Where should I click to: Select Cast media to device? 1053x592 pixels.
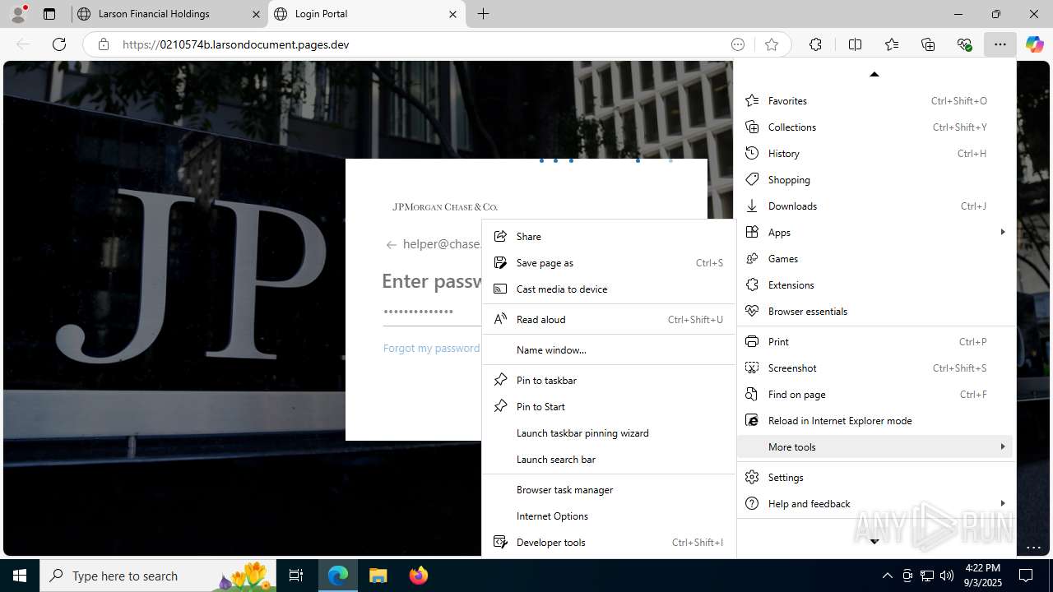608,289
